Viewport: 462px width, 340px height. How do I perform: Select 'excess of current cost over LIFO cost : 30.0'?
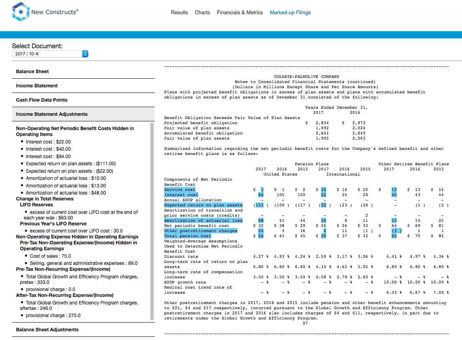(76, 231)
